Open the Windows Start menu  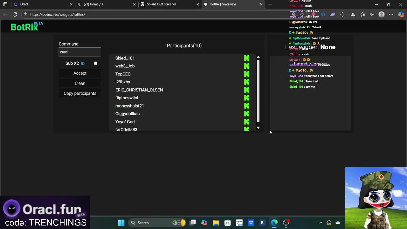pyautogui.click(x=121, y=223)
